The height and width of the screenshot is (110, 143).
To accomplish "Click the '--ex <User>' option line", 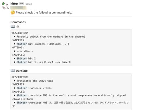I will pos(25,51).
